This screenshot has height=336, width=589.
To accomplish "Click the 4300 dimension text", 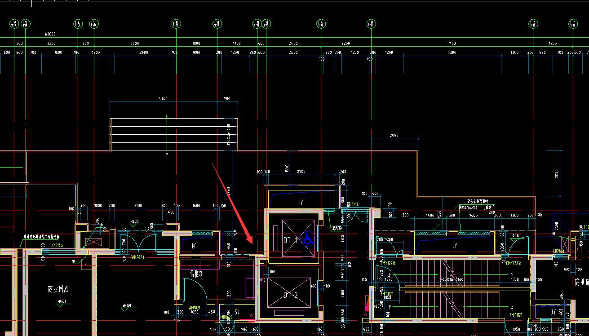I will (x=452, y=53).
